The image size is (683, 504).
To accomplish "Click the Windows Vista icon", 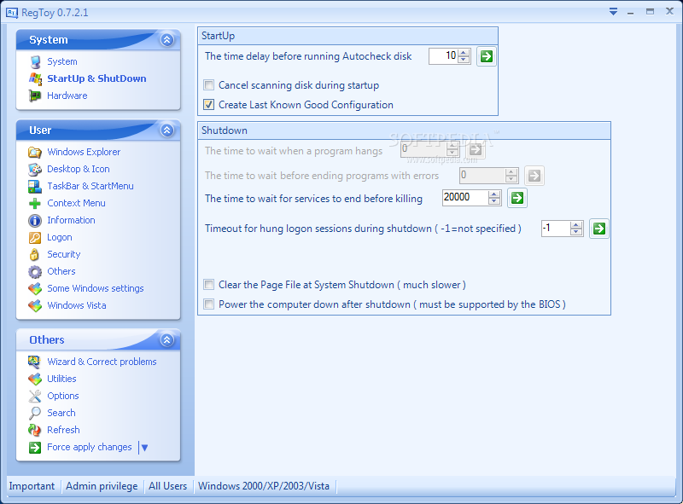I will [35, 305].
